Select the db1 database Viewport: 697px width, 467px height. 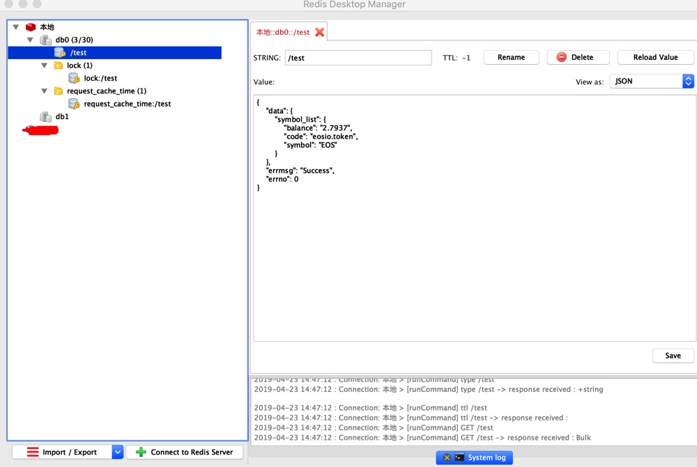tap(62, 117)
